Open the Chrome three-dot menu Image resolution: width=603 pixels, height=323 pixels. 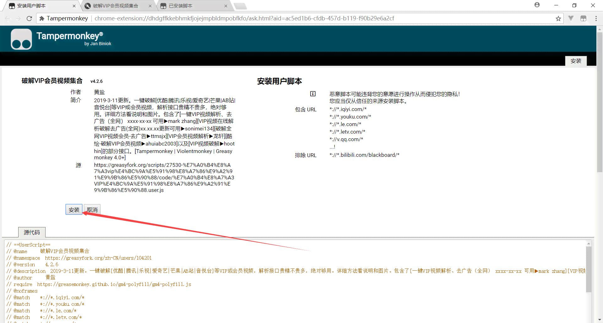point(596,19)
